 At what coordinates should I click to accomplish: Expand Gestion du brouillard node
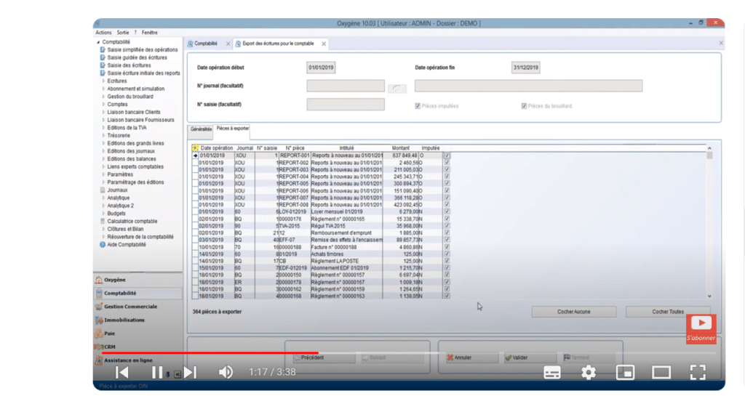tap(103, 96)
